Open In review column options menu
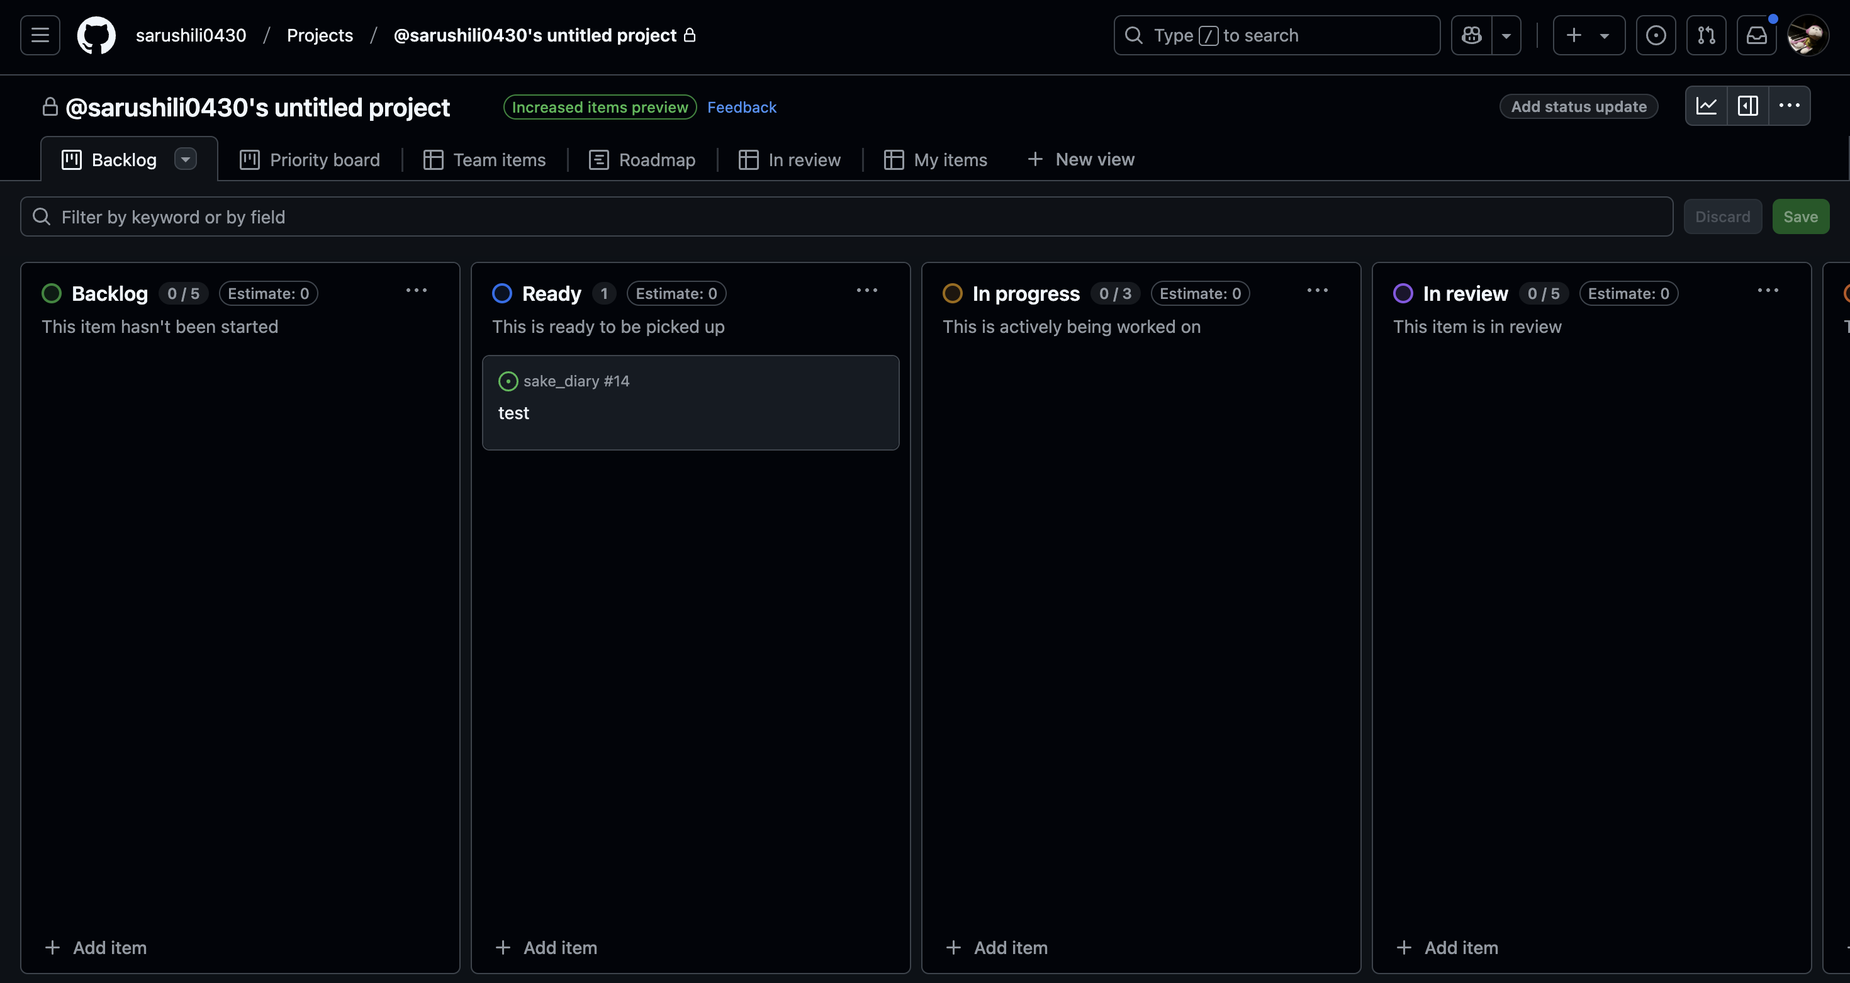 1768,291
